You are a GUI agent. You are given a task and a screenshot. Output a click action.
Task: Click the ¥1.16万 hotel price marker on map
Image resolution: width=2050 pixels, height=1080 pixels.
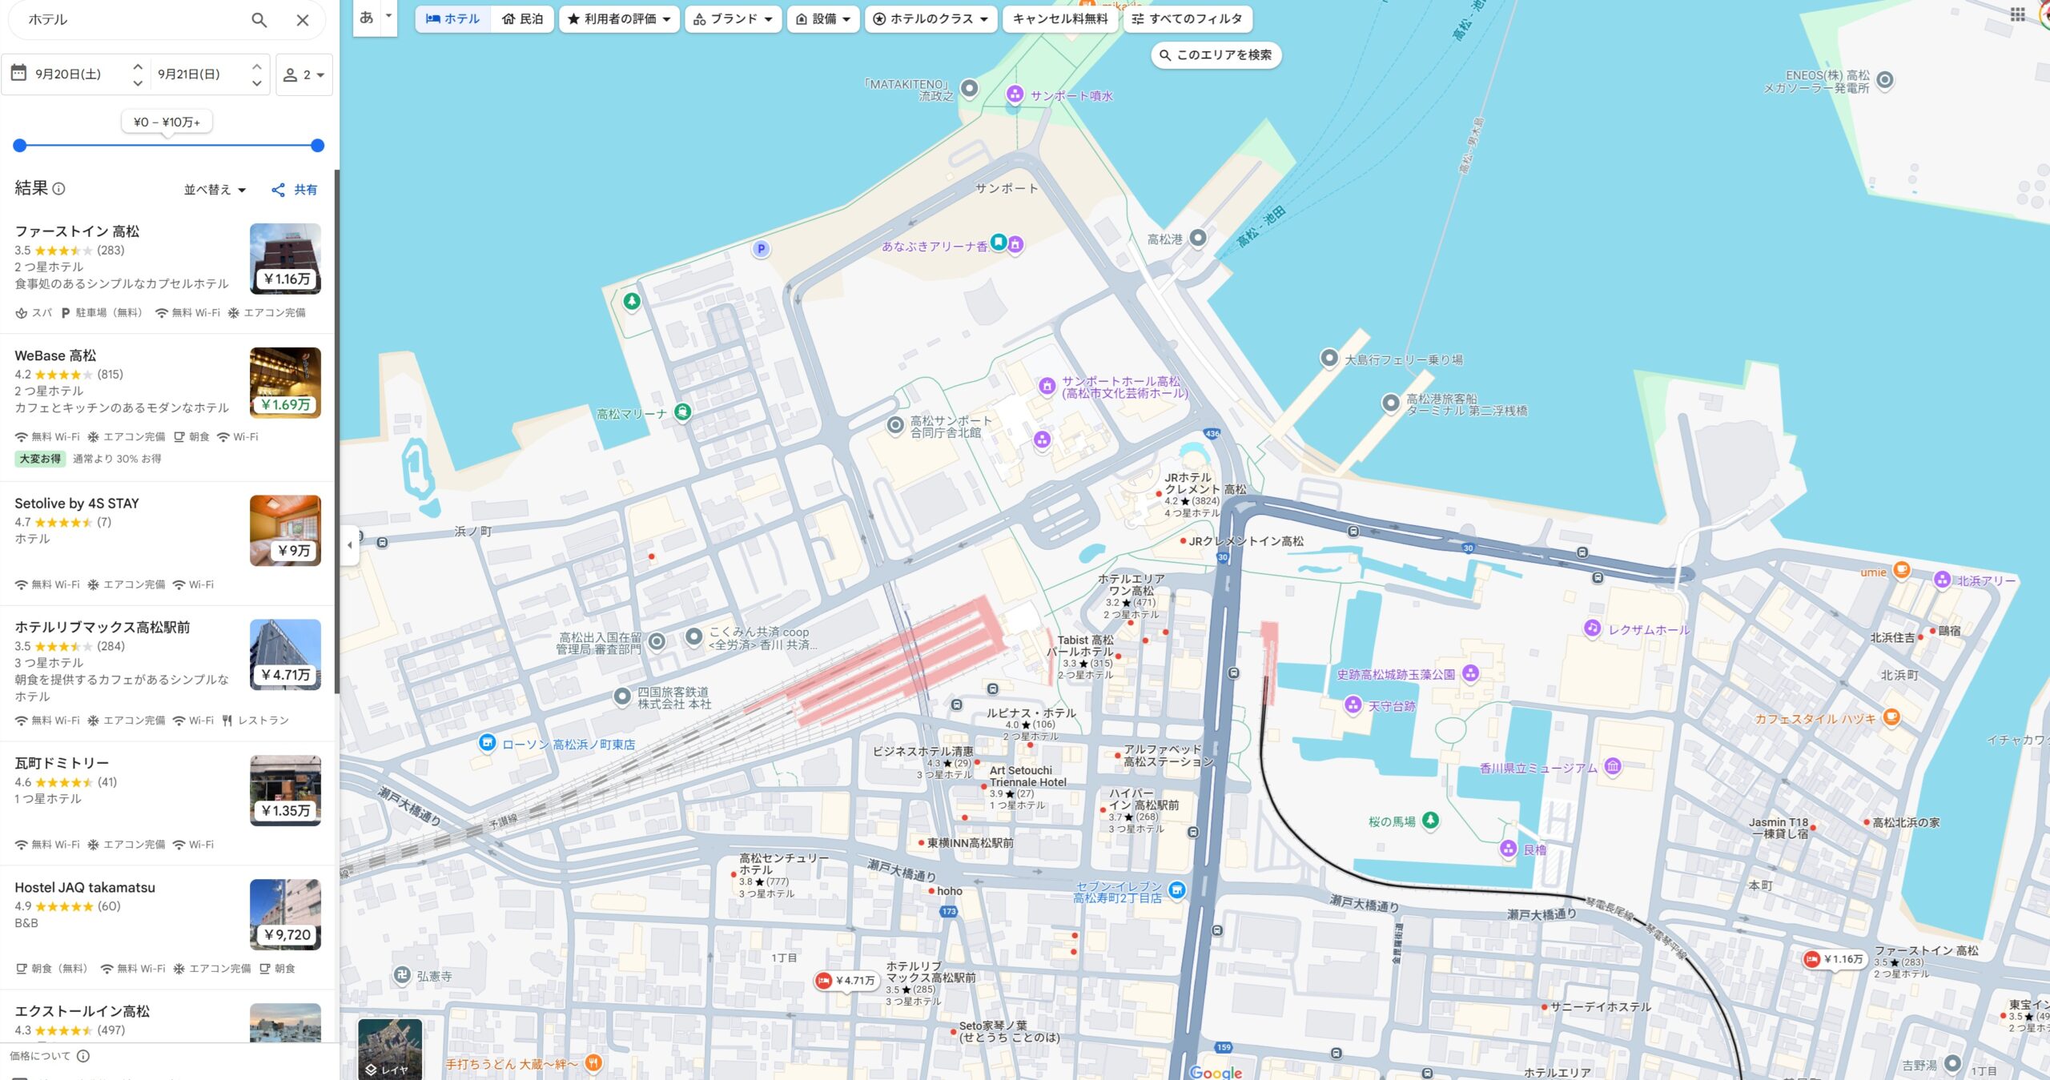[x=1835, y=959]
